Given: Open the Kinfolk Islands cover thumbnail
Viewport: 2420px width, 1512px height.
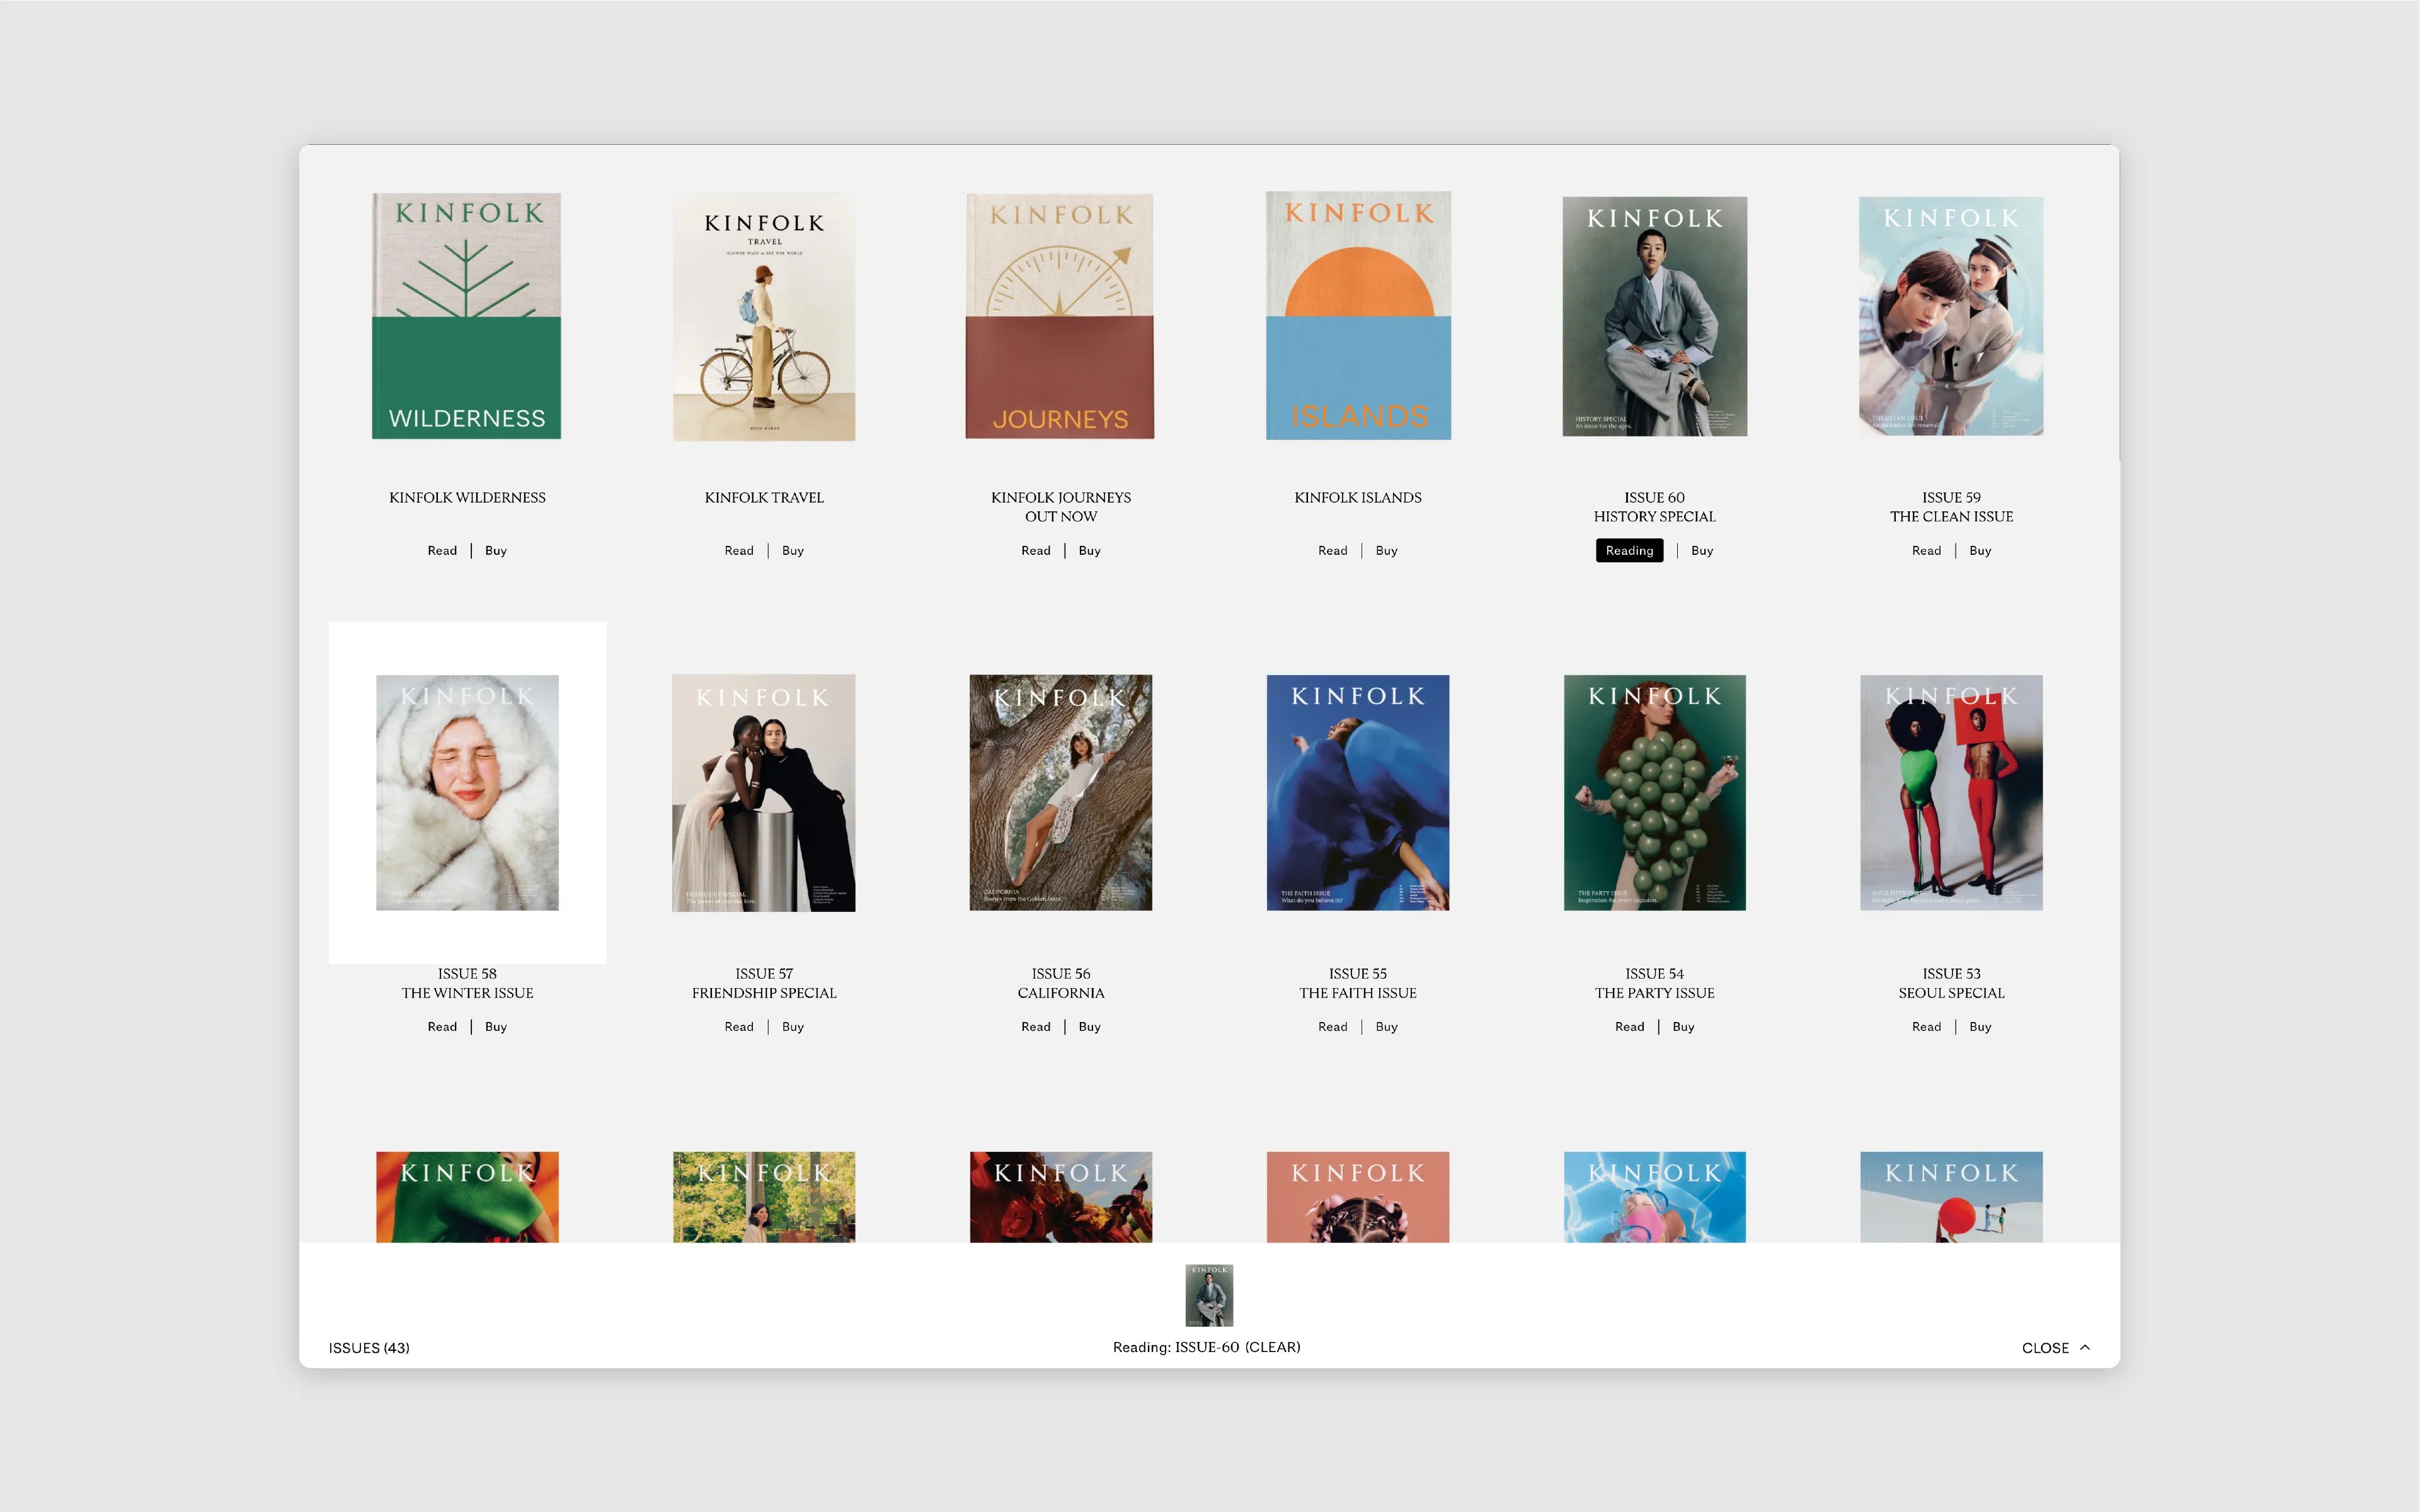Looking at the screenshot, I should 1358,316.
